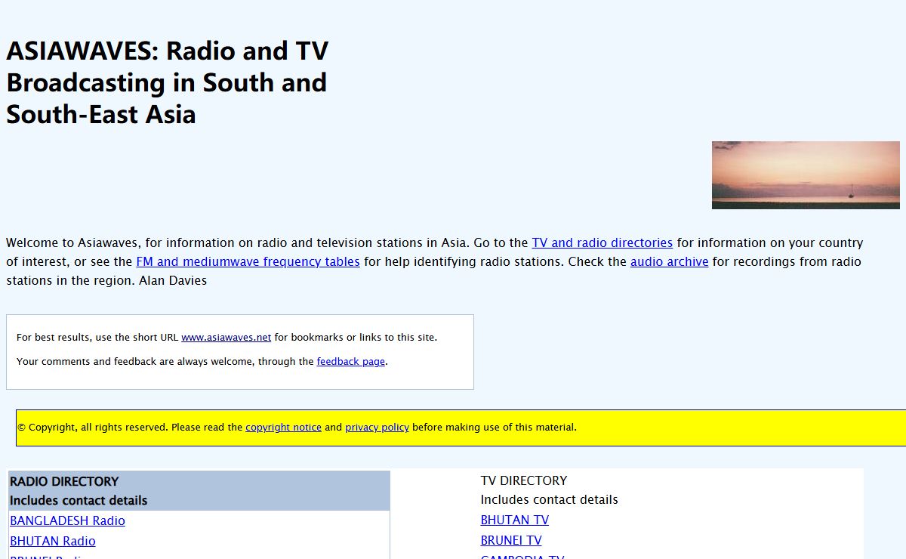
Task: Open the TV and radio directories link
Action: click(602, 243)
